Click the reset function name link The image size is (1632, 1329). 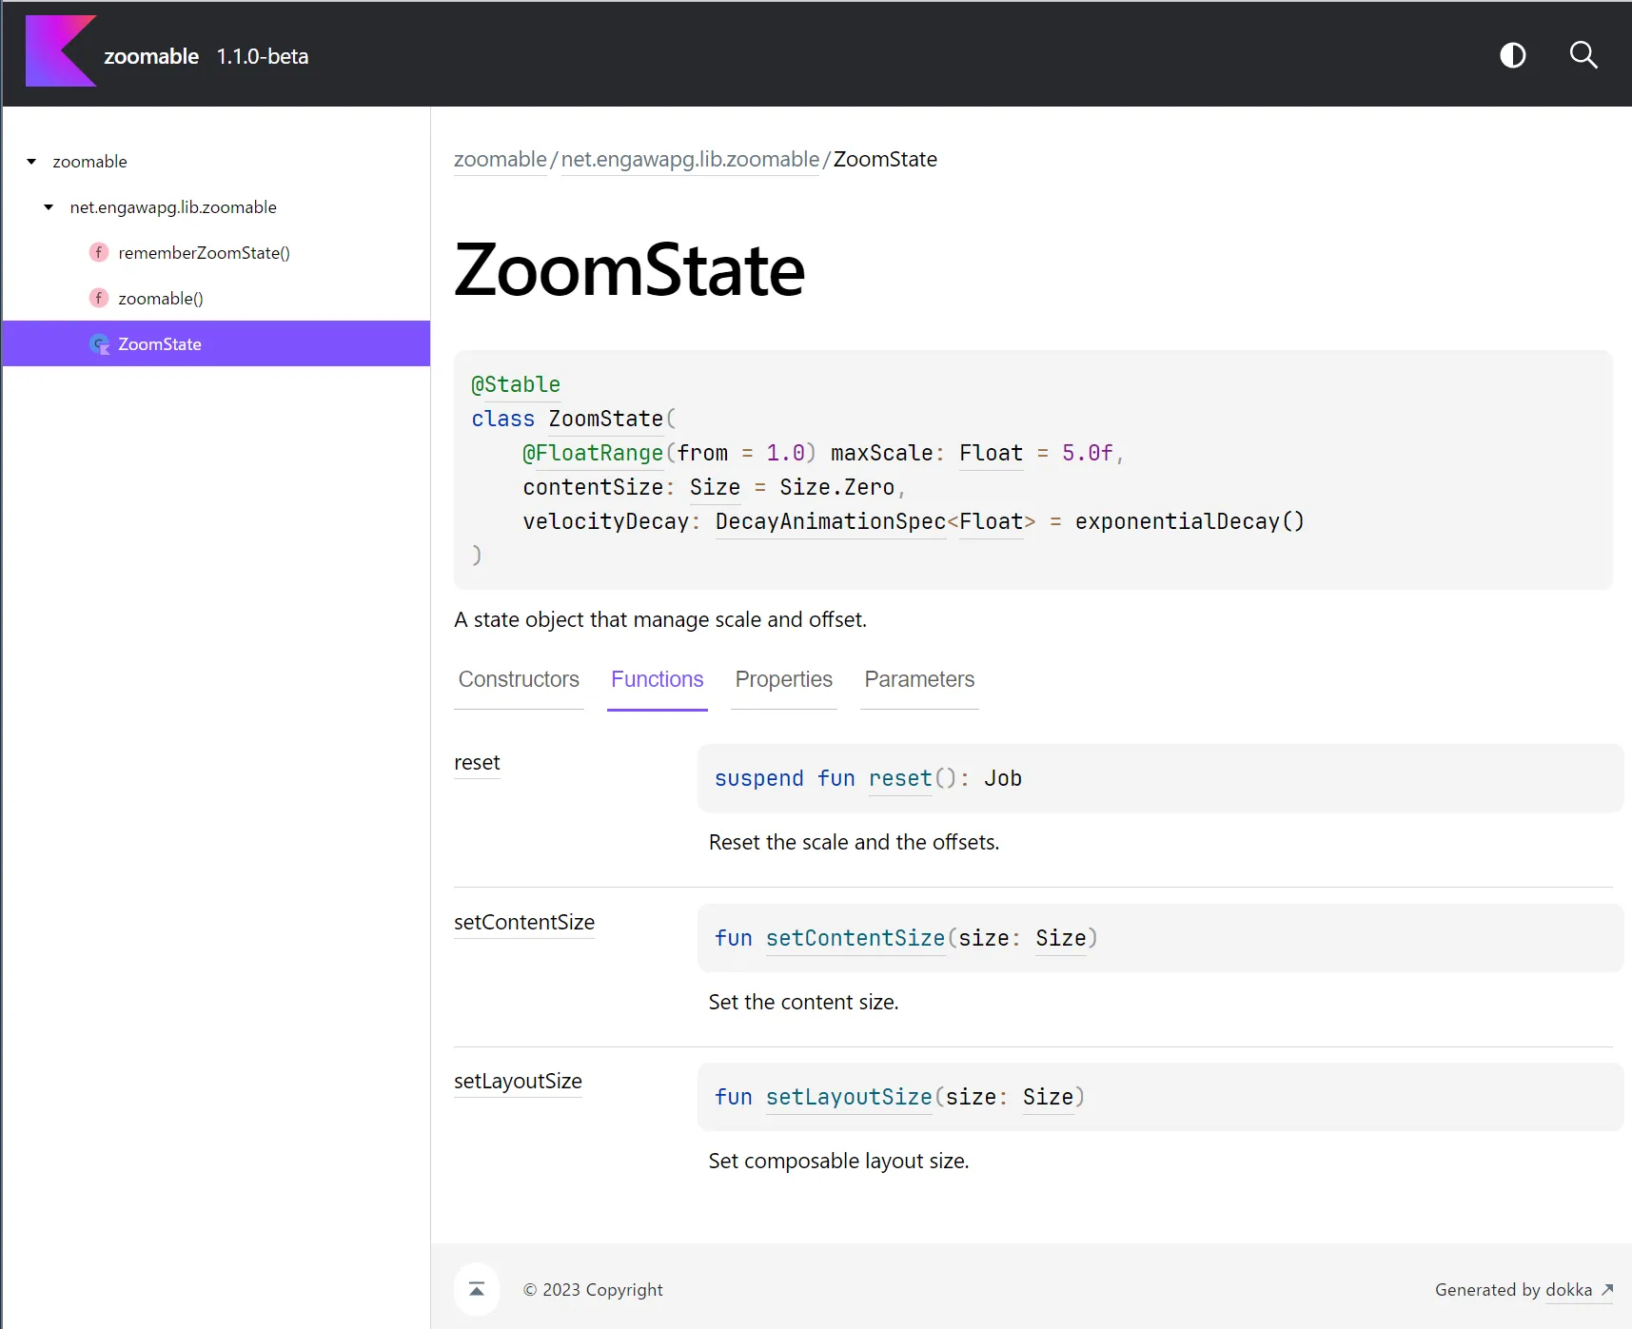[477, 763]
